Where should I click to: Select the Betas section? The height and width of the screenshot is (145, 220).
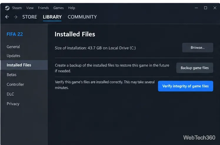pos(11,75)
